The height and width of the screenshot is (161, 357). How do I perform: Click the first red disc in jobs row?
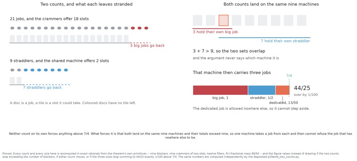click(133, 28)
